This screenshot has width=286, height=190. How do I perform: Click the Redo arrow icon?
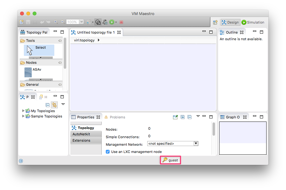pos(48,22)
